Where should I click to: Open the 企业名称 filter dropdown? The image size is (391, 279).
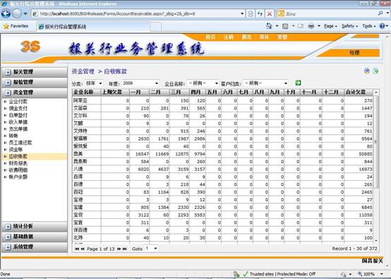point(203,83)
